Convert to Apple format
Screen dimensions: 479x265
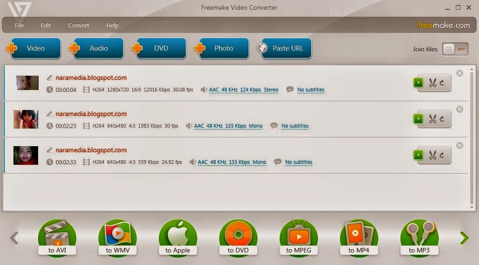pyautogui.click(x=178, y=238)
